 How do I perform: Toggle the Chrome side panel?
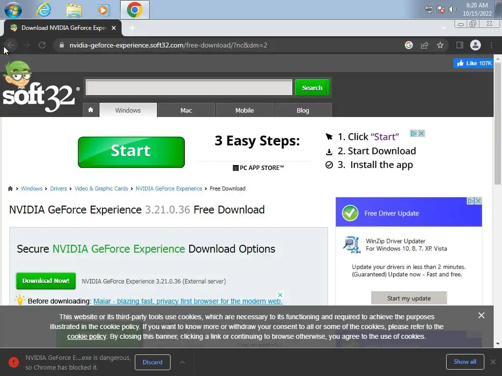click(x=460, y=45)
